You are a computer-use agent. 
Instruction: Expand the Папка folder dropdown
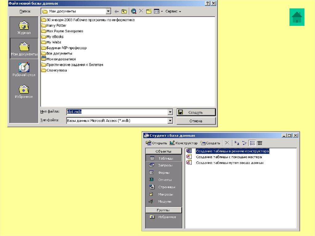pyautogui.click(x=108, y=11)
